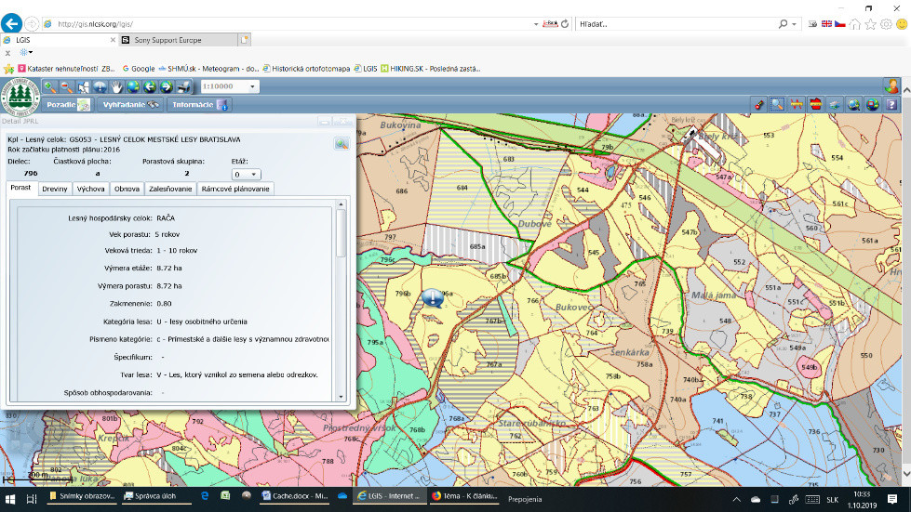
Task: Click the Pozadie background button
Action: [x=68, y=105]
